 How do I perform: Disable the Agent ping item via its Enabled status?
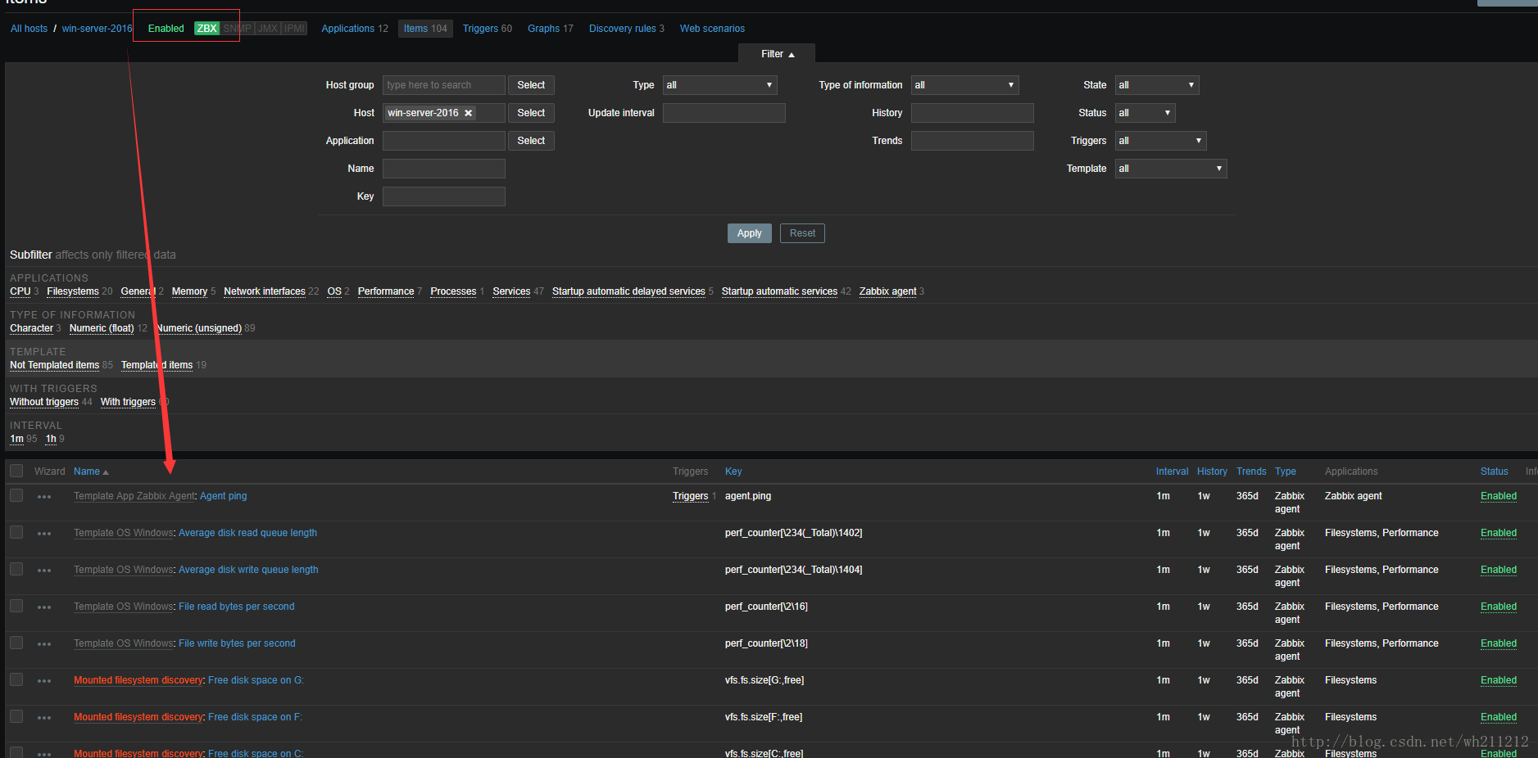click(x=1498, y=496)
